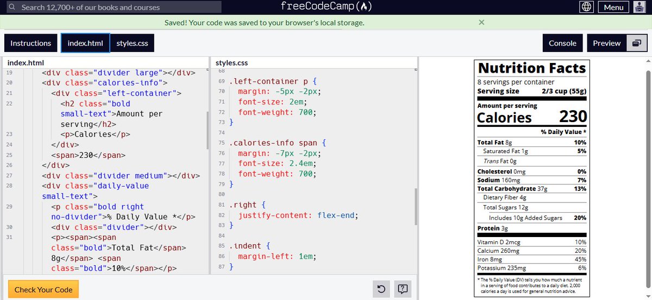
Task: Click the reset code icon
Action: click(381, 289)
